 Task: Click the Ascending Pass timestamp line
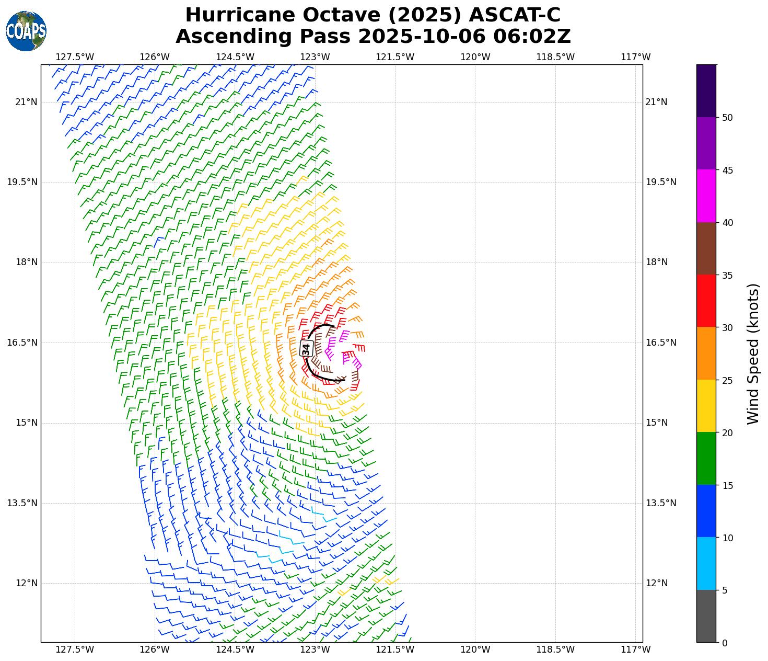pos(373,37)
